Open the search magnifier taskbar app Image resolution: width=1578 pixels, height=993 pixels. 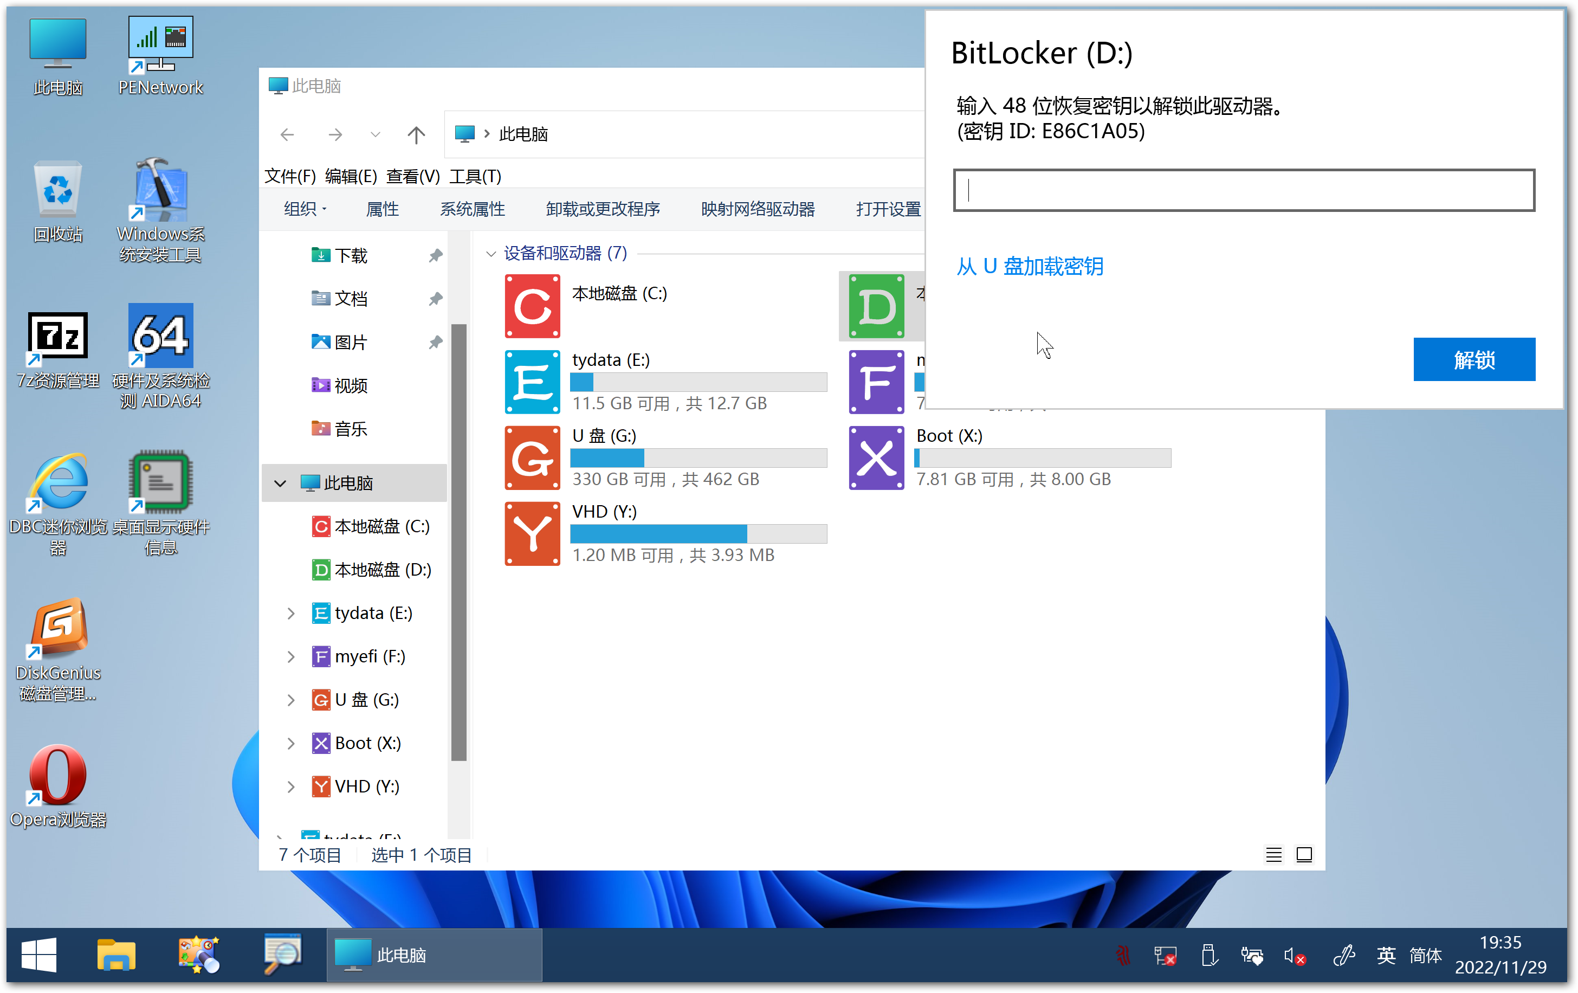click(282, 955)
